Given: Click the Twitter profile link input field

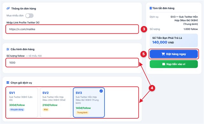Looking at the screenshot, I should point(72,29).
